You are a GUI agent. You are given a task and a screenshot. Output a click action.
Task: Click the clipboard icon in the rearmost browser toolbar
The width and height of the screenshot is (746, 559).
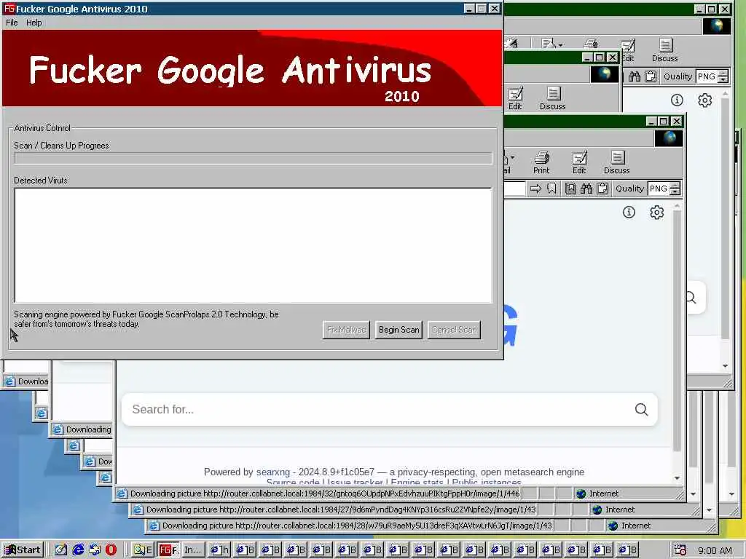click(x=651, y=76)
